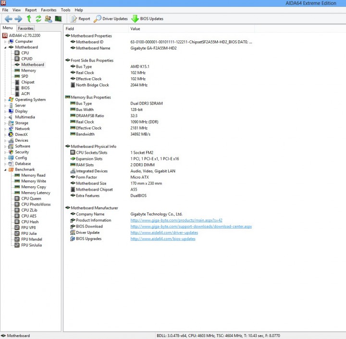Open Driver Updates from toolbar
Image resolution: width=346 pixels, height=339 pixels.
[111, 19]
